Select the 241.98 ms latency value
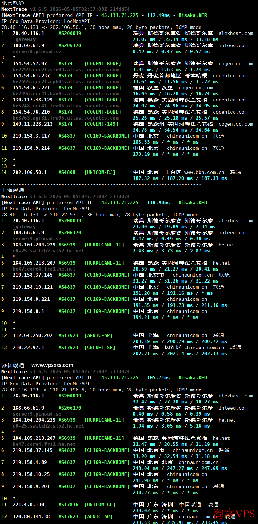258x524 pixels. (x=146, y=480)
